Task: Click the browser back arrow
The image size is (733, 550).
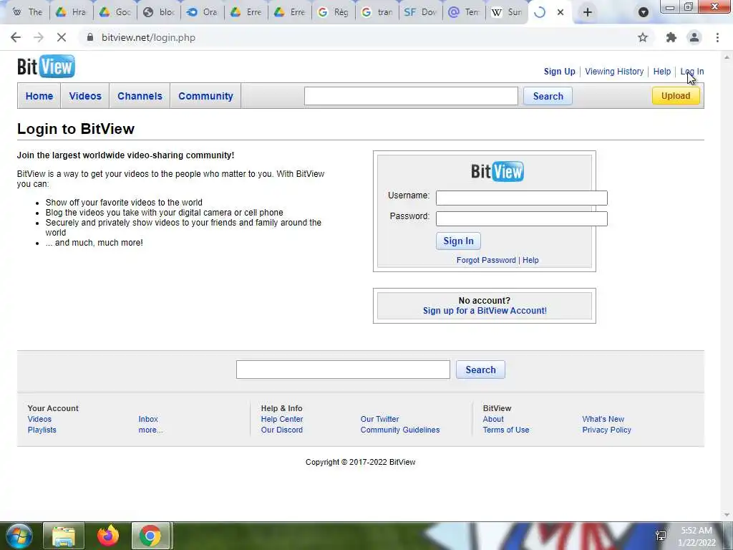Action: click(16, 37)
